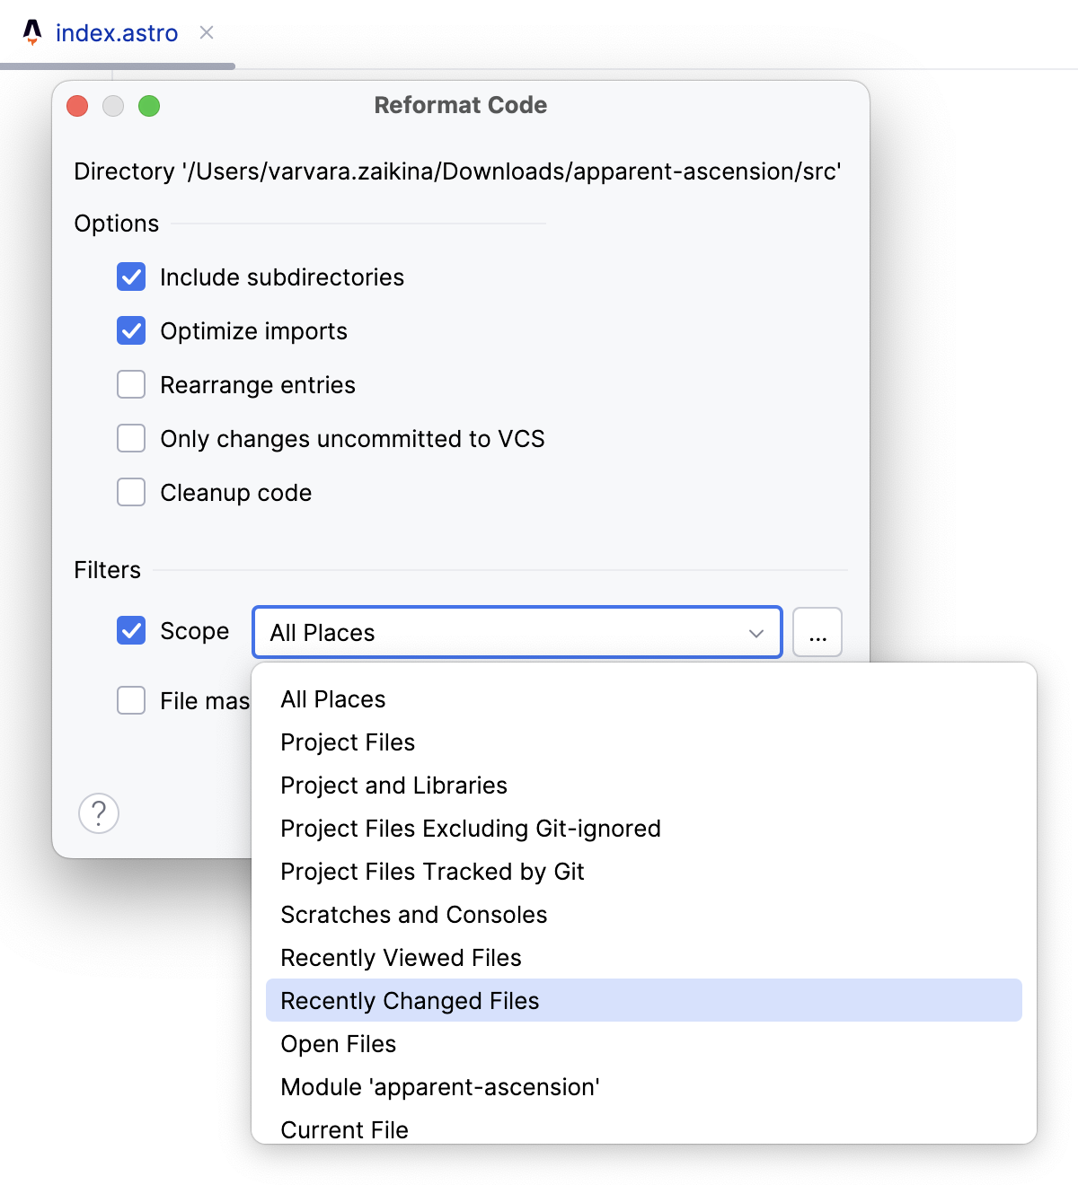Select Open Files scope
This screenshot has width=1078, height=1185.
pyautogui.click(x=338, y=1043)
